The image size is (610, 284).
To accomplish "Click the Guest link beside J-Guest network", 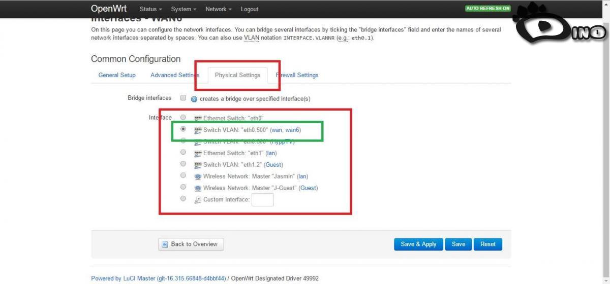I will (x=308, y=188).
